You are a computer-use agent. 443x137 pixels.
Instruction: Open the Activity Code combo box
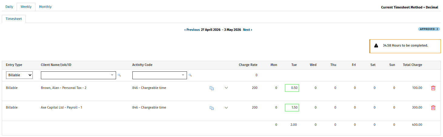click(160, 75)
